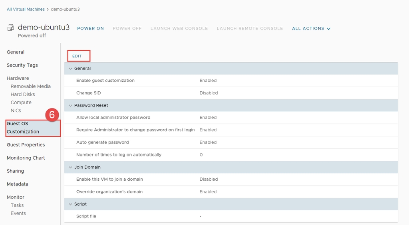This screenshot has height=225, width=409.
Task: Select Hardware in the side navigation
Action: pos(18,78)
